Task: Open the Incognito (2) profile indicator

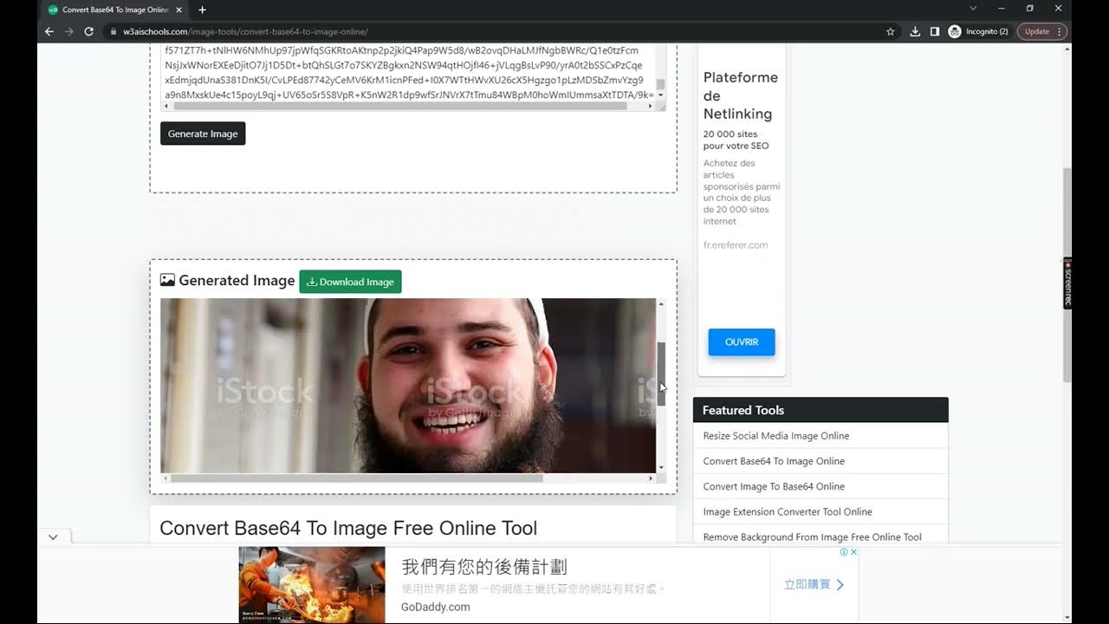Action: pyautogui.click(x=978, y=31)
